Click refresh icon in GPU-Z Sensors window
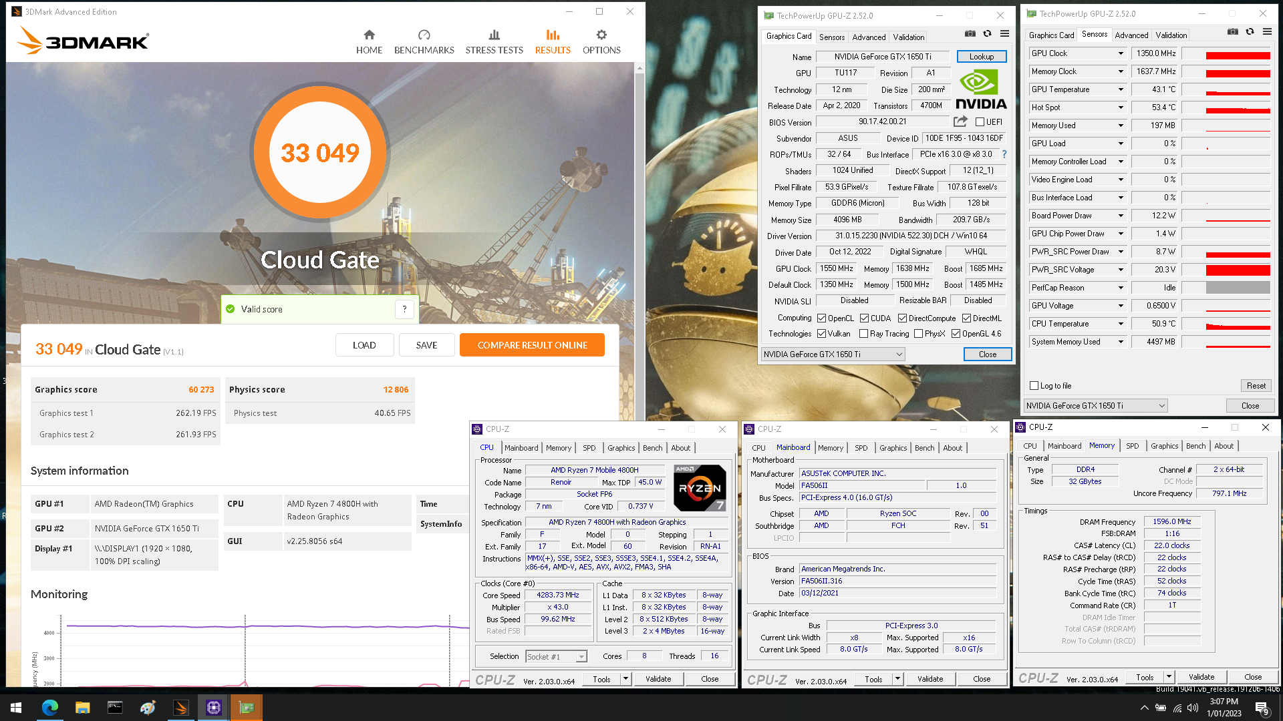This screenshot has width=1283, height=721. [x=1250, y=32]
